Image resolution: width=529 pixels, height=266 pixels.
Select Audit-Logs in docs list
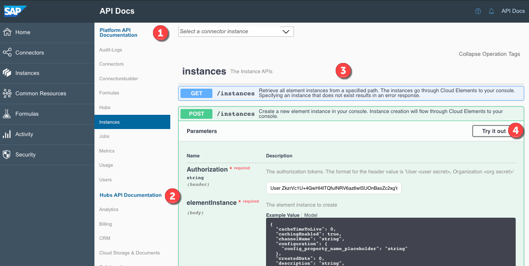pos(111,50)
